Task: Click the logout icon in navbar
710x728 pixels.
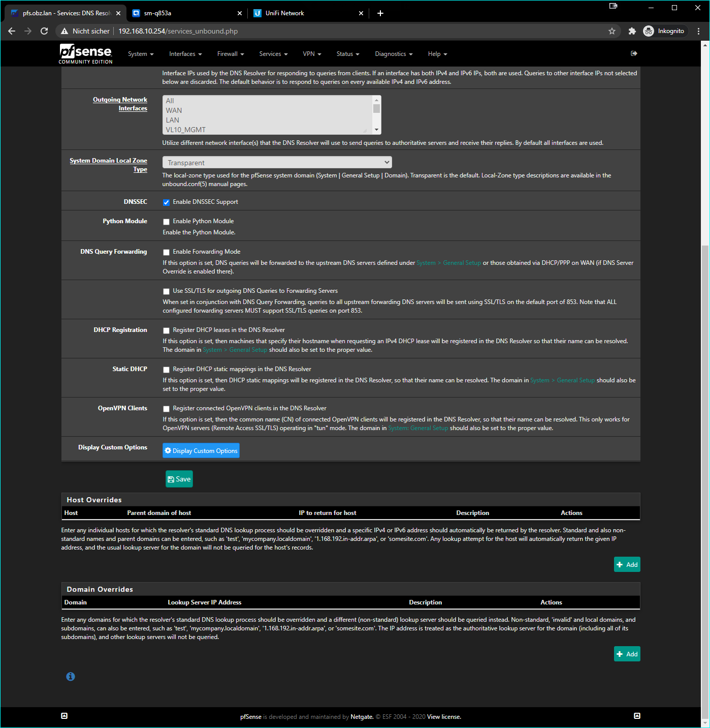Action: [x=634, y=53]
